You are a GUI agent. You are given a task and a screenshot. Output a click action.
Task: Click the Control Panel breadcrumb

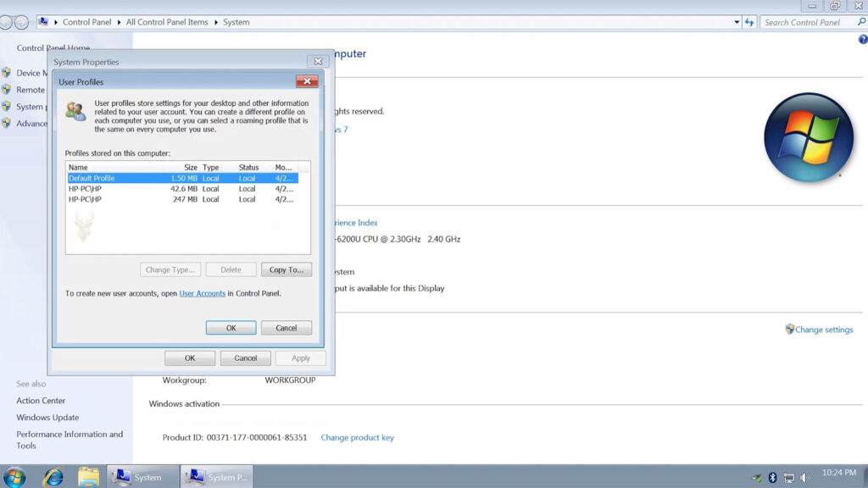87,22
